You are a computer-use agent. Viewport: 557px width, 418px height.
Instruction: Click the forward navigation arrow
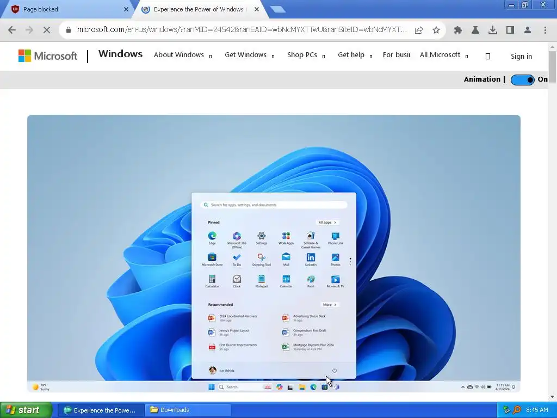coord(29,30)
